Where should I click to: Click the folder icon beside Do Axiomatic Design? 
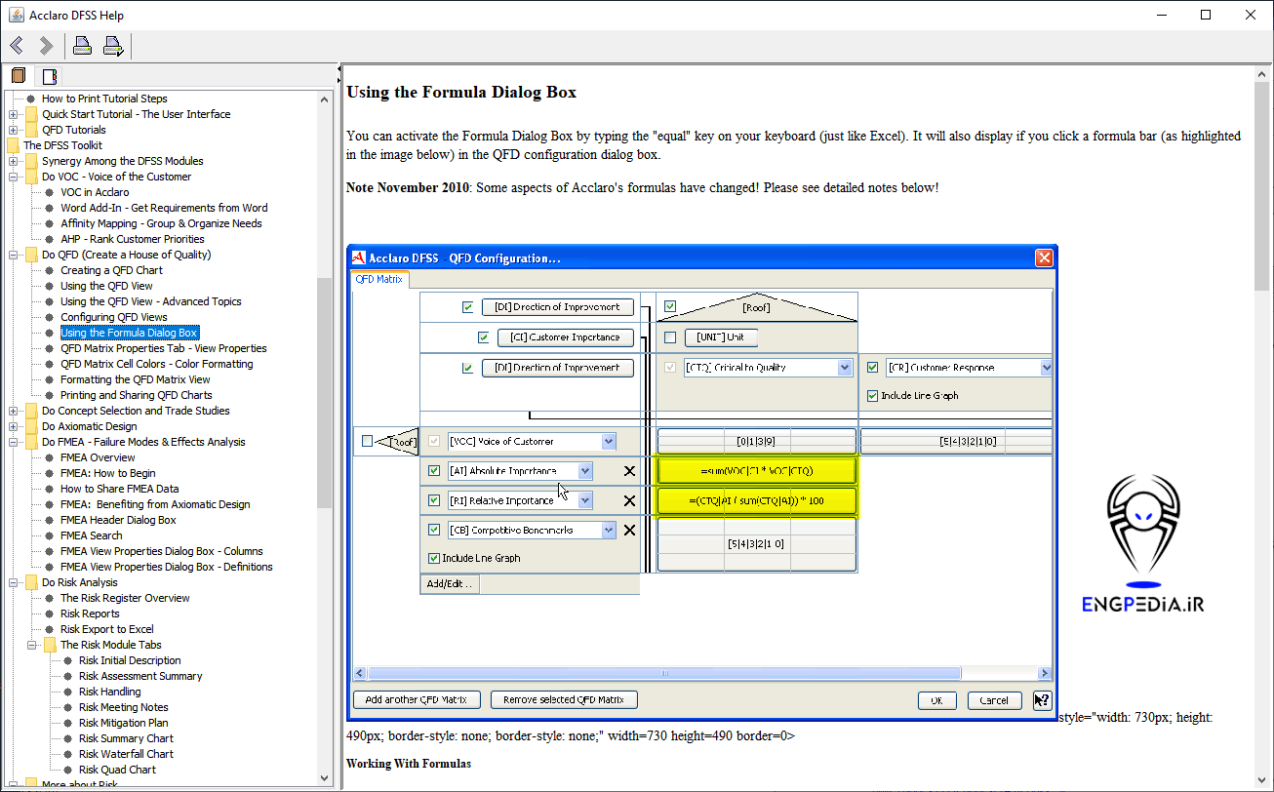click(x=31, y=426)
